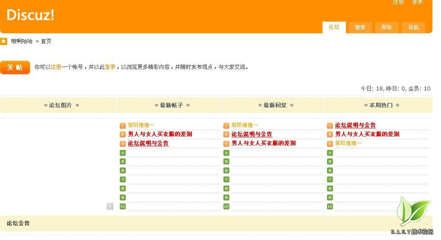Open 紫阳猪猪～ in the 本周热门 column
Image resolution: width=441 pixels, height=240 pixels.
348,143
